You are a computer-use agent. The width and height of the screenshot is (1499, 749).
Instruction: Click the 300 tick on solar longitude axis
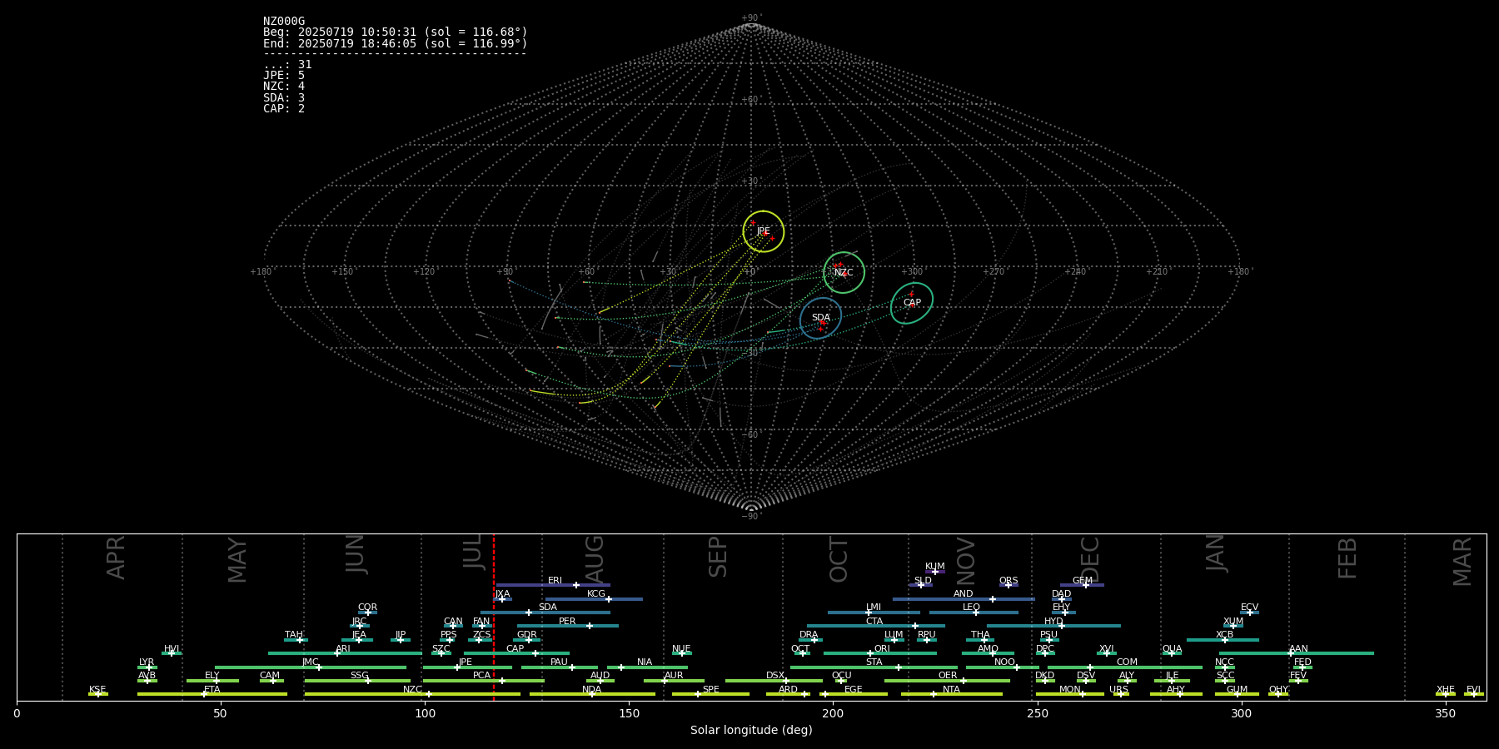point(1241,713)
